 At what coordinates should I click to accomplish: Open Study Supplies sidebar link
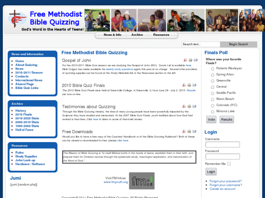click(x=26, y=156)
